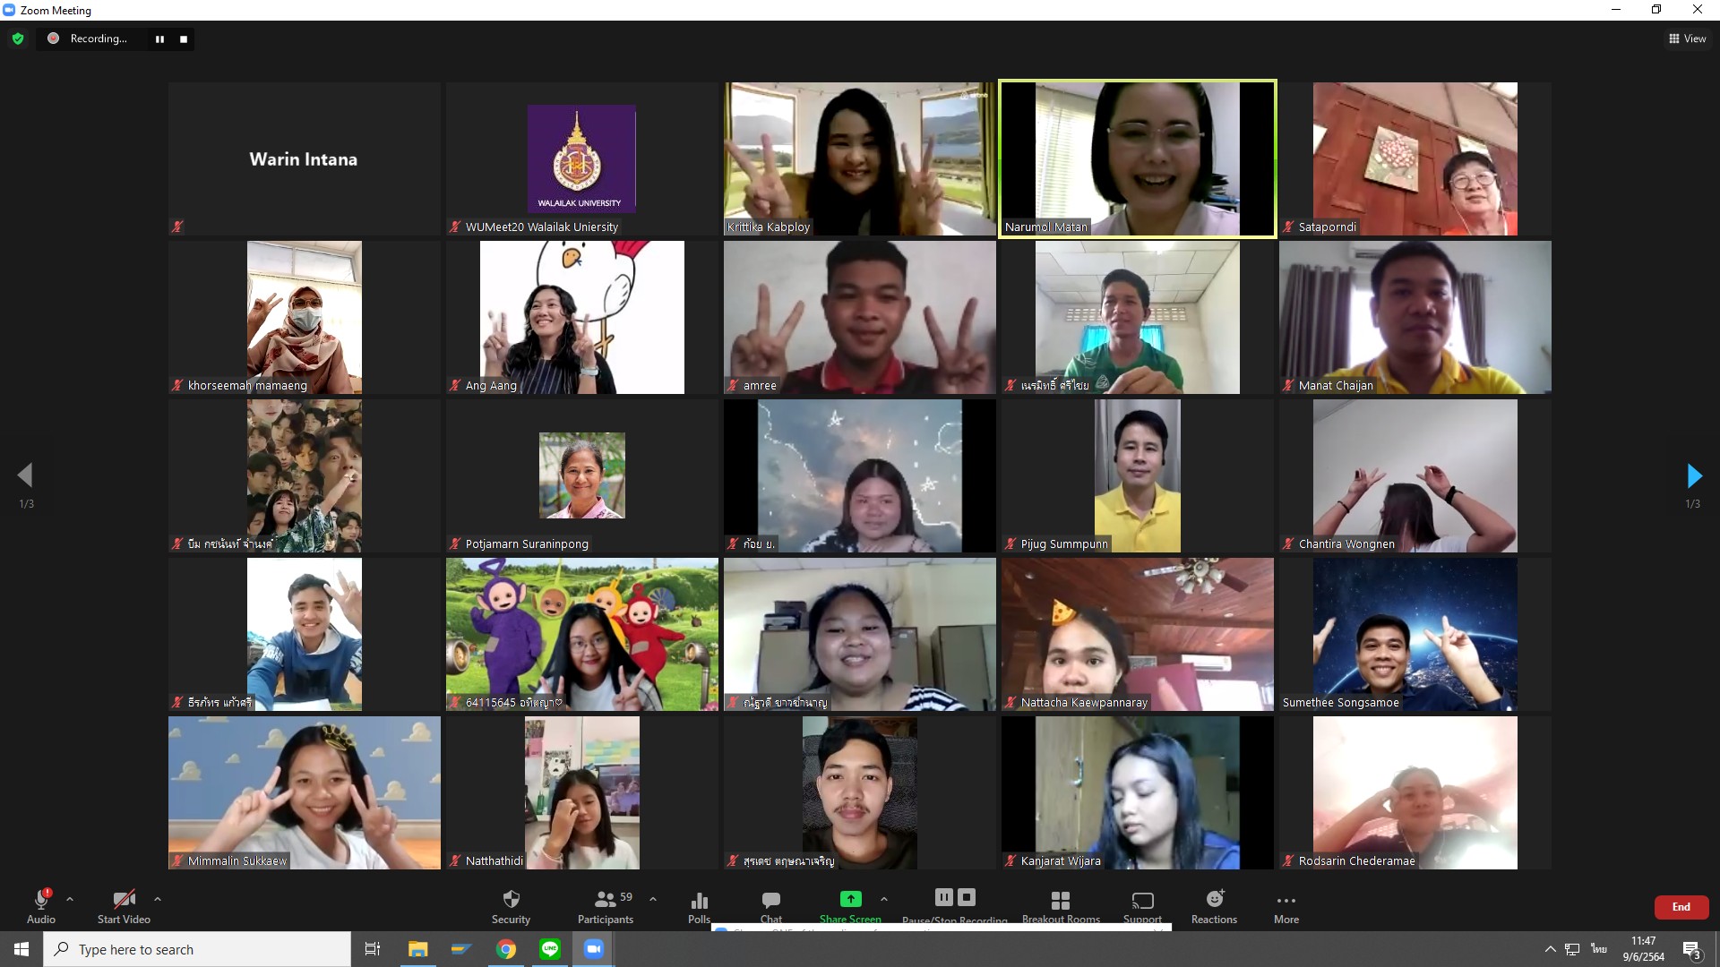The height and width of the screenshot is (967, 1720).
Task: Open the Chat panel
Action: point(770,901)
